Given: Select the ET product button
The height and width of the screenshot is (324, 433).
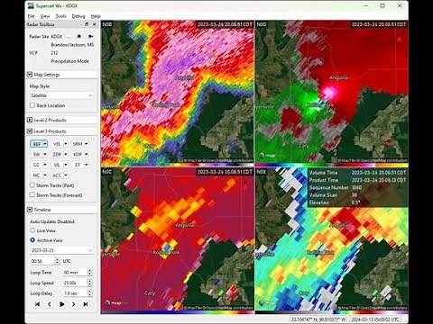Looking at the screenshot, I should [x=78, y=165].
